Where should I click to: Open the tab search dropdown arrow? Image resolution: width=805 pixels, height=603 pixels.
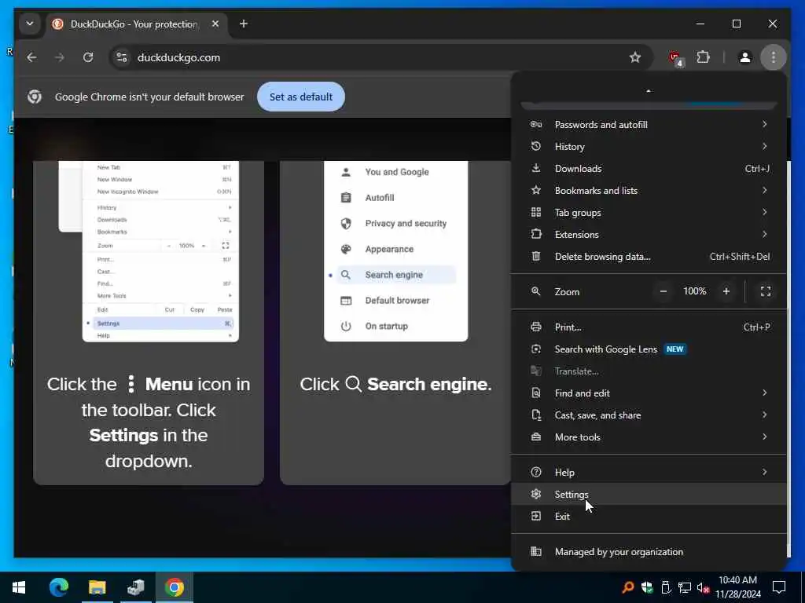tap(30, 24)
